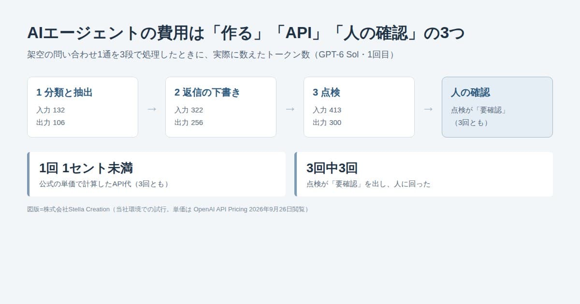Click the main title about AIエージェントの費用

(246, 33)
